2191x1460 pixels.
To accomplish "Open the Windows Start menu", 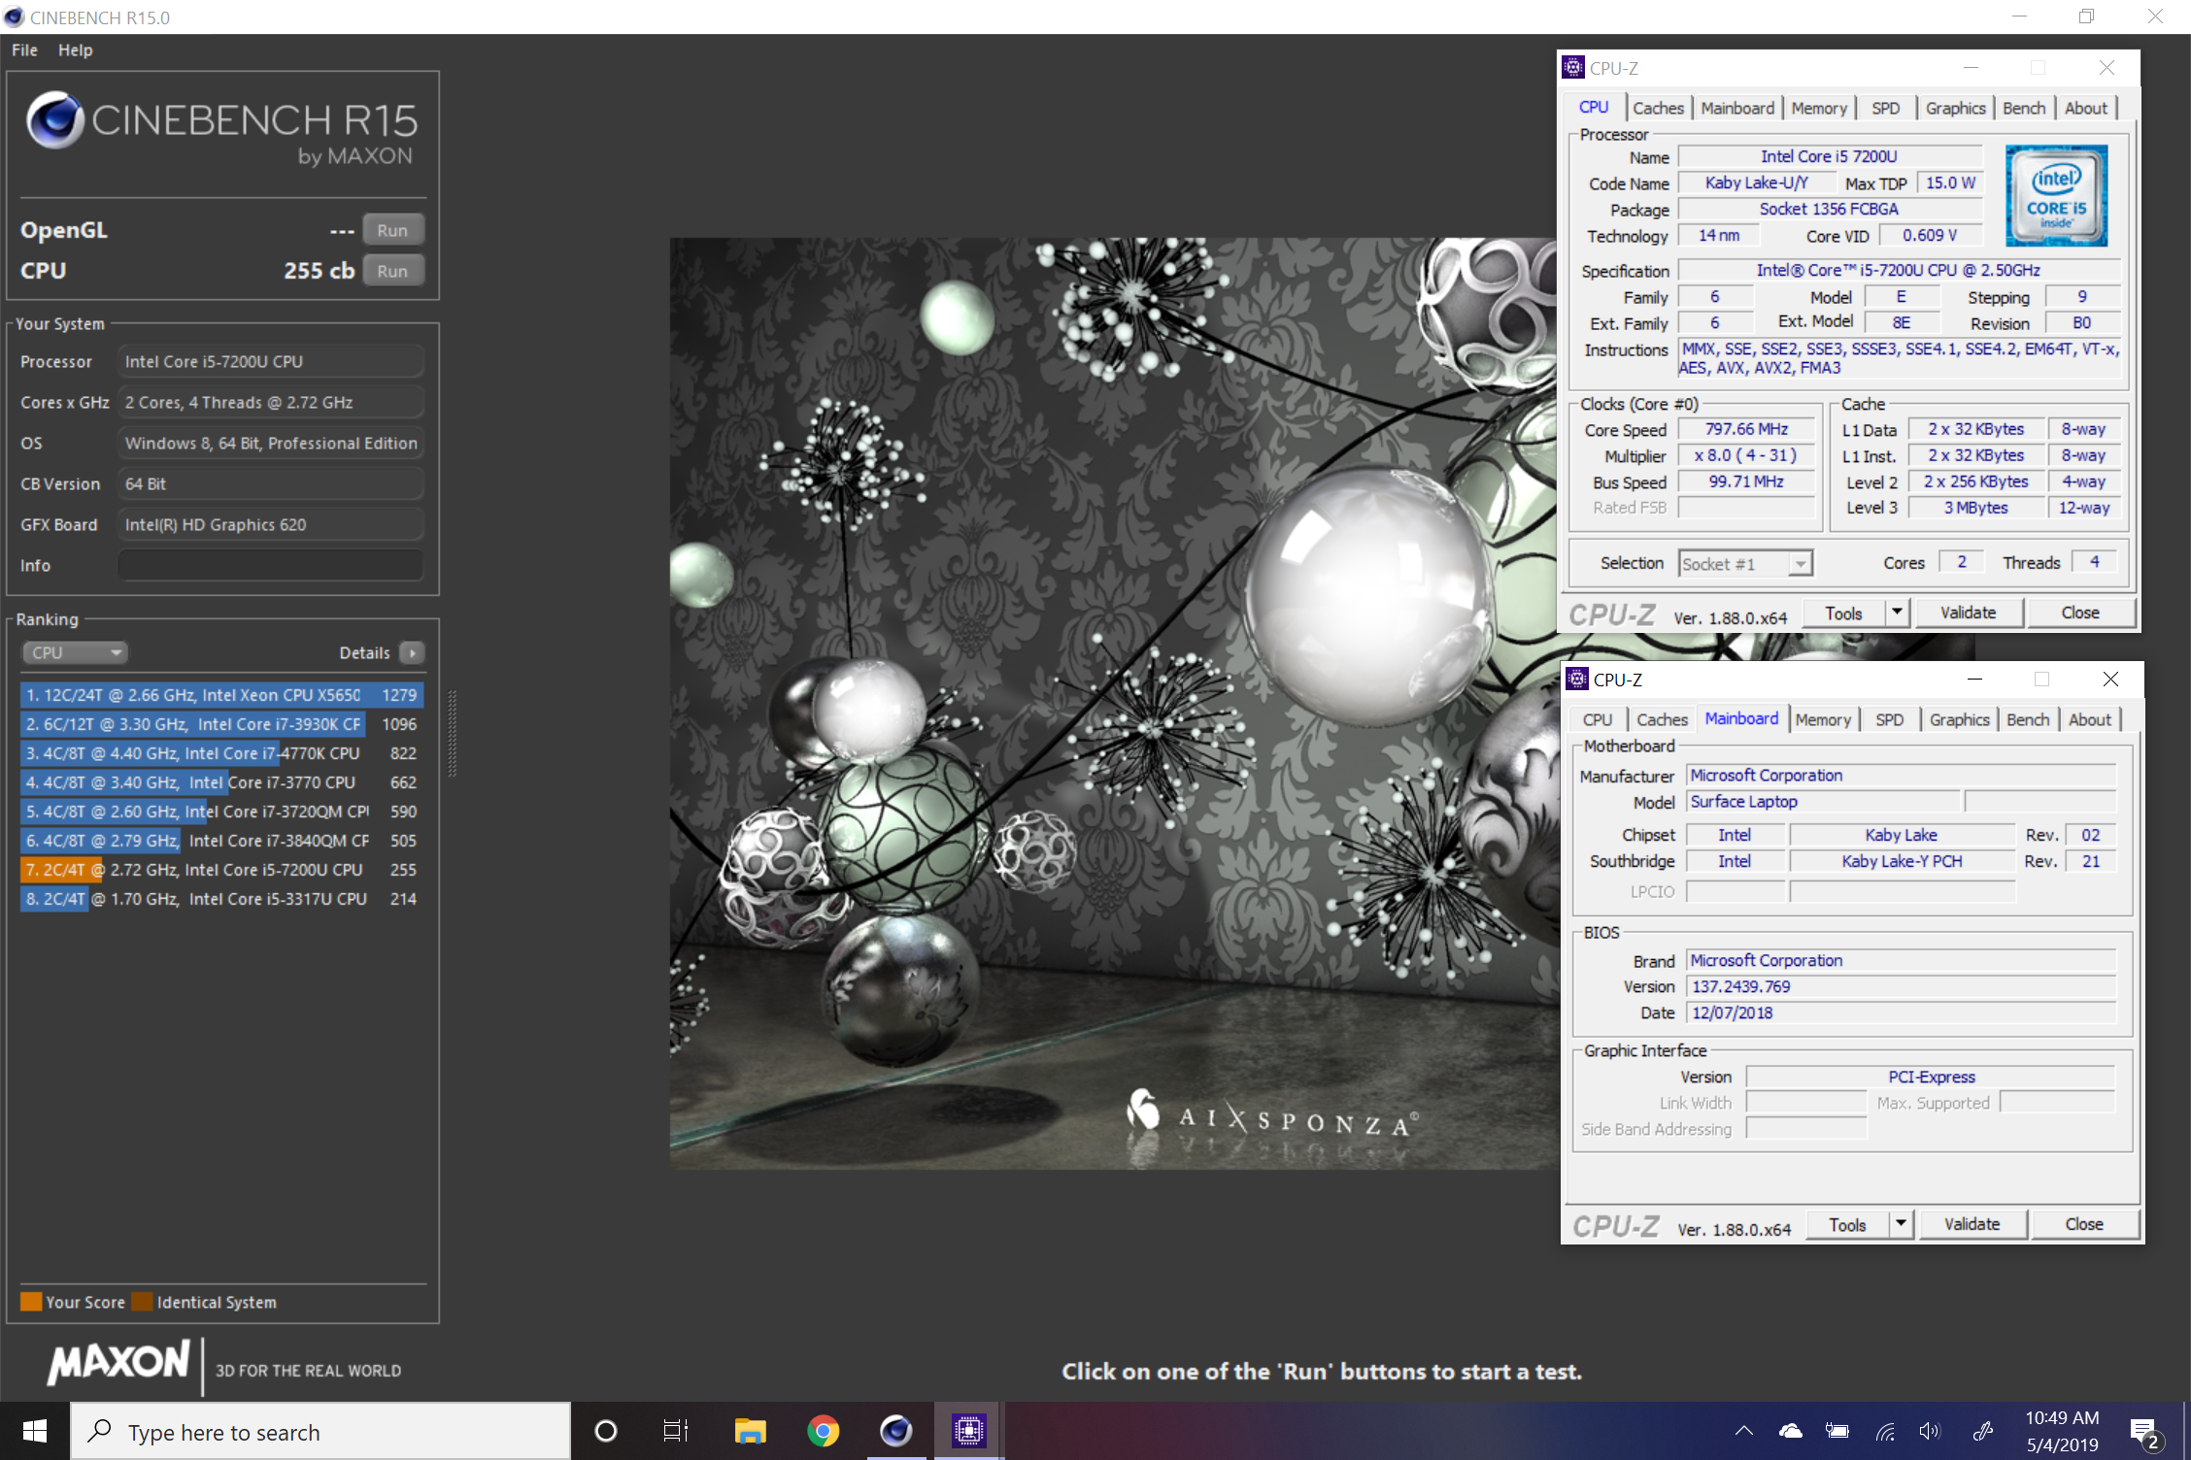I will tap(35, 1431).
